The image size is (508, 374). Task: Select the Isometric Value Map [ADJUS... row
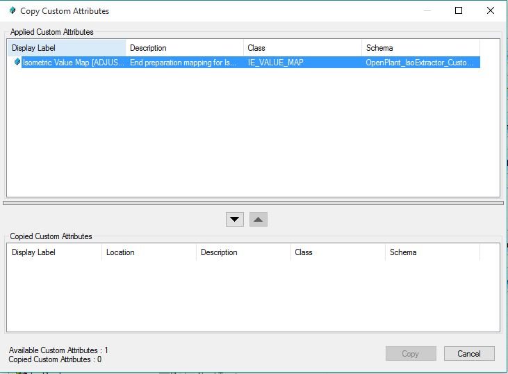pyautogui.click(x=247, y=63)
